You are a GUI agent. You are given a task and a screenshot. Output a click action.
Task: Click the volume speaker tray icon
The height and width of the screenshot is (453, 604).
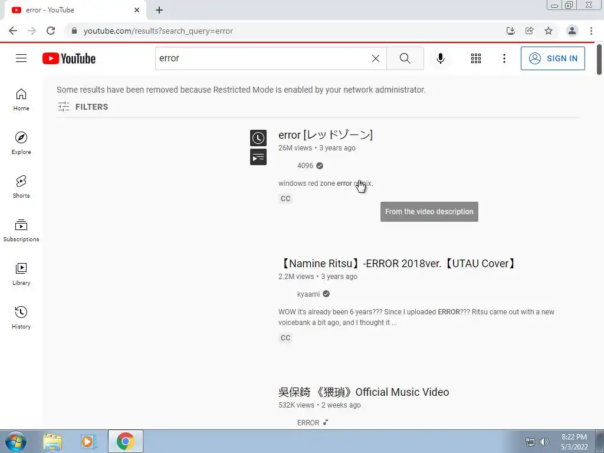[544, 442]
